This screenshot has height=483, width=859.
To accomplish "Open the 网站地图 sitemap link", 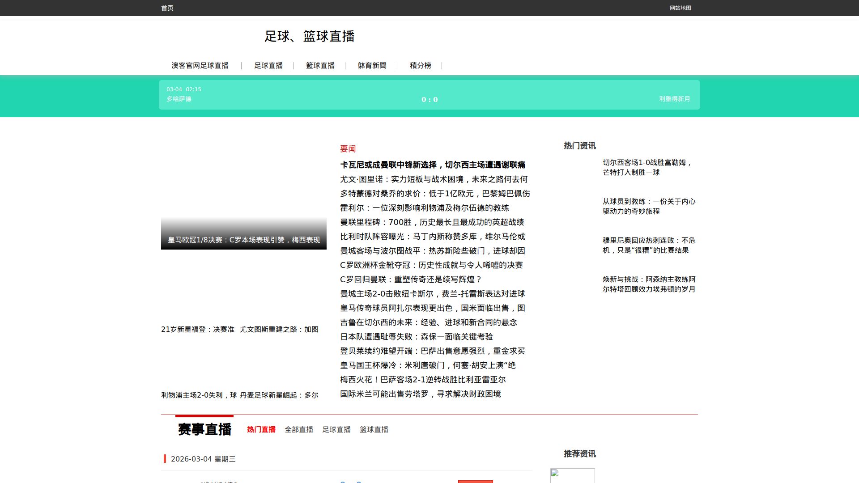I will (680, 8).
